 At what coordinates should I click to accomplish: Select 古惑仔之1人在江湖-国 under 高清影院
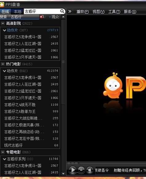(30, 44)
